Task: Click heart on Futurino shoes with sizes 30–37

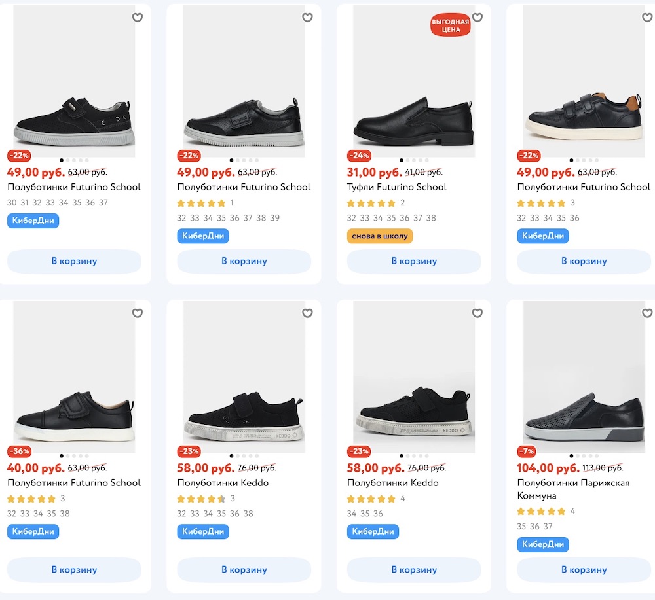Action: [x=138, y=18]
